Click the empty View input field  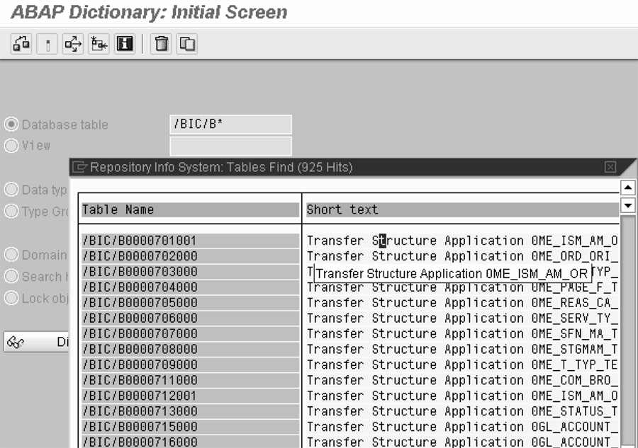(x=230, y=147)
